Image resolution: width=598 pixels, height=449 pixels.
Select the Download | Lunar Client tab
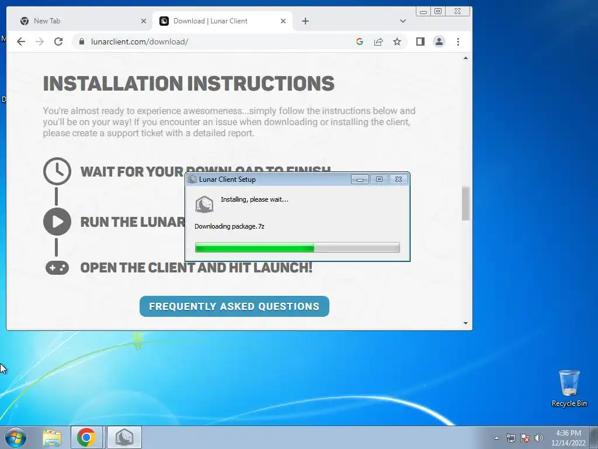pos(222,21)
